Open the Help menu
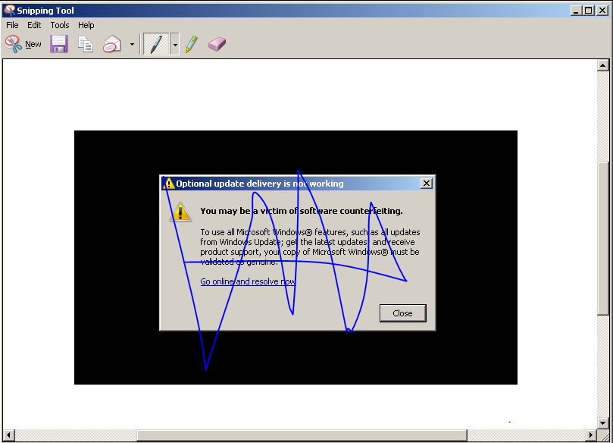 coord(86,25)
